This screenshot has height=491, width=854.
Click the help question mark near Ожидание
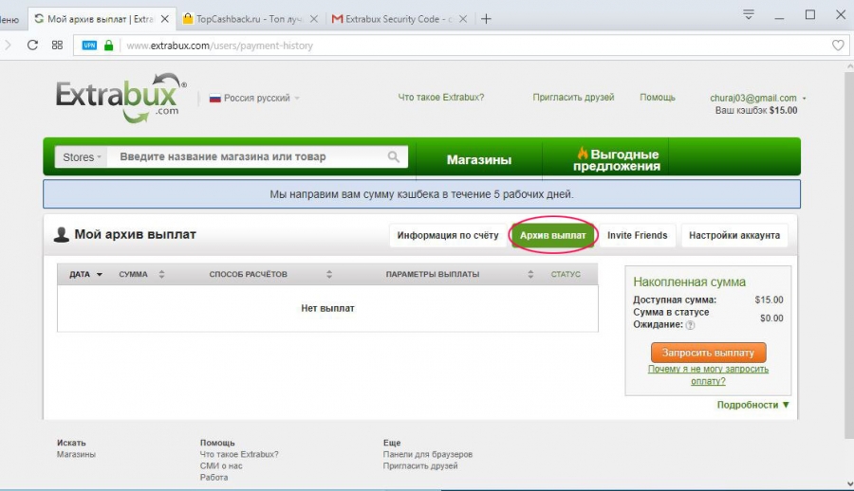(x=690, y=325)
